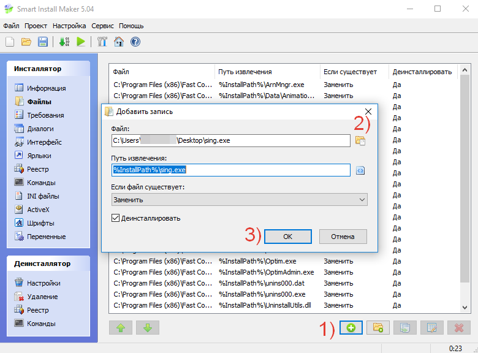Click the file list scrollbar up arrow
The width and height of the screenshot is (478, 353).
[x=465, y=70]
